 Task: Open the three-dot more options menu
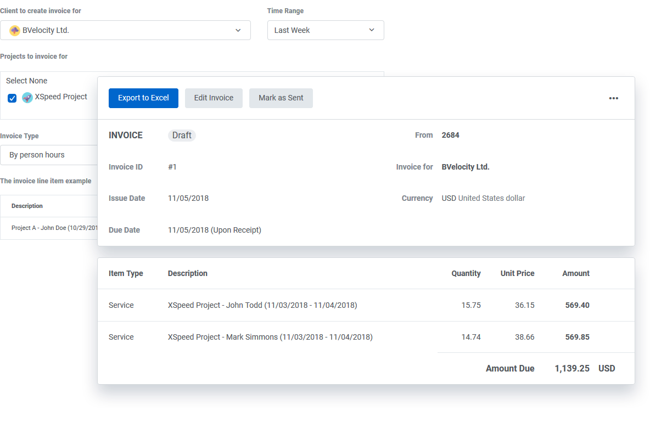613,98
